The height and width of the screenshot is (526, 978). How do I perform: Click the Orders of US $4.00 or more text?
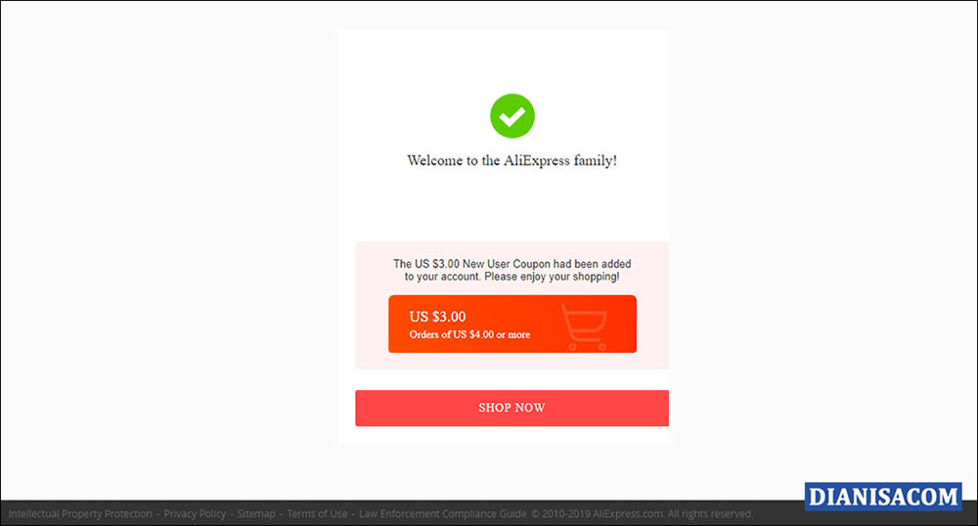(x=469, y=334)
